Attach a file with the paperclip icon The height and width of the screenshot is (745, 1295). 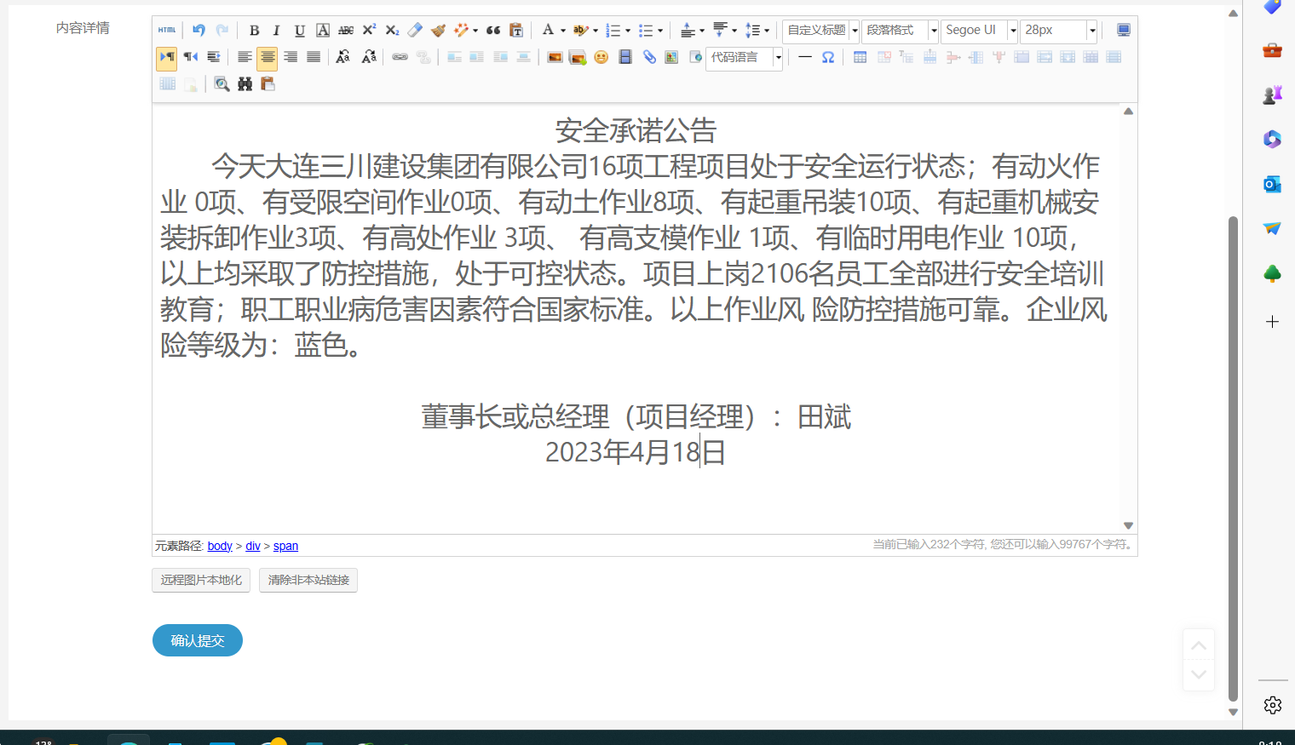click(649, 57)
